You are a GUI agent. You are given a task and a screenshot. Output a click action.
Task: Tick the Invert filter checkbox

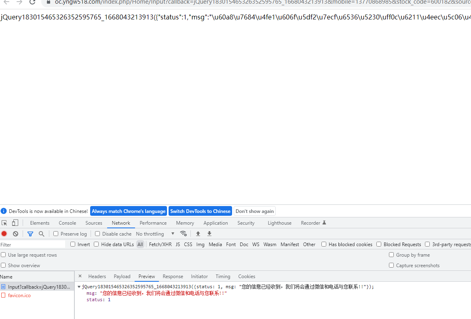(x=73, y=244)
